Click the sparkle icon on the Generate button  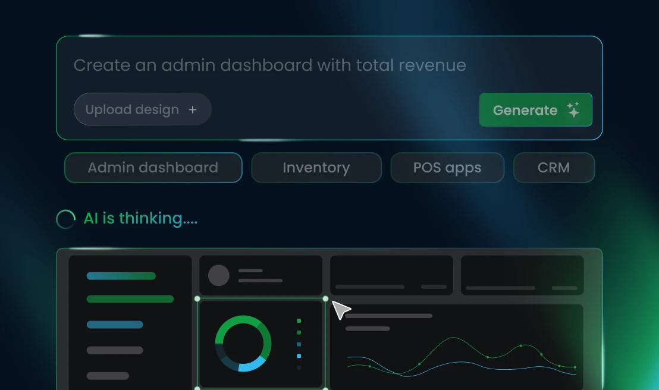(x=573, y=109)
